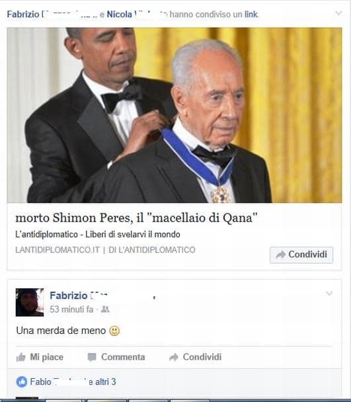Click the blue like reaction icon beside Fabio
Viewport: 351px width, 402px height.
coord(22,382)
